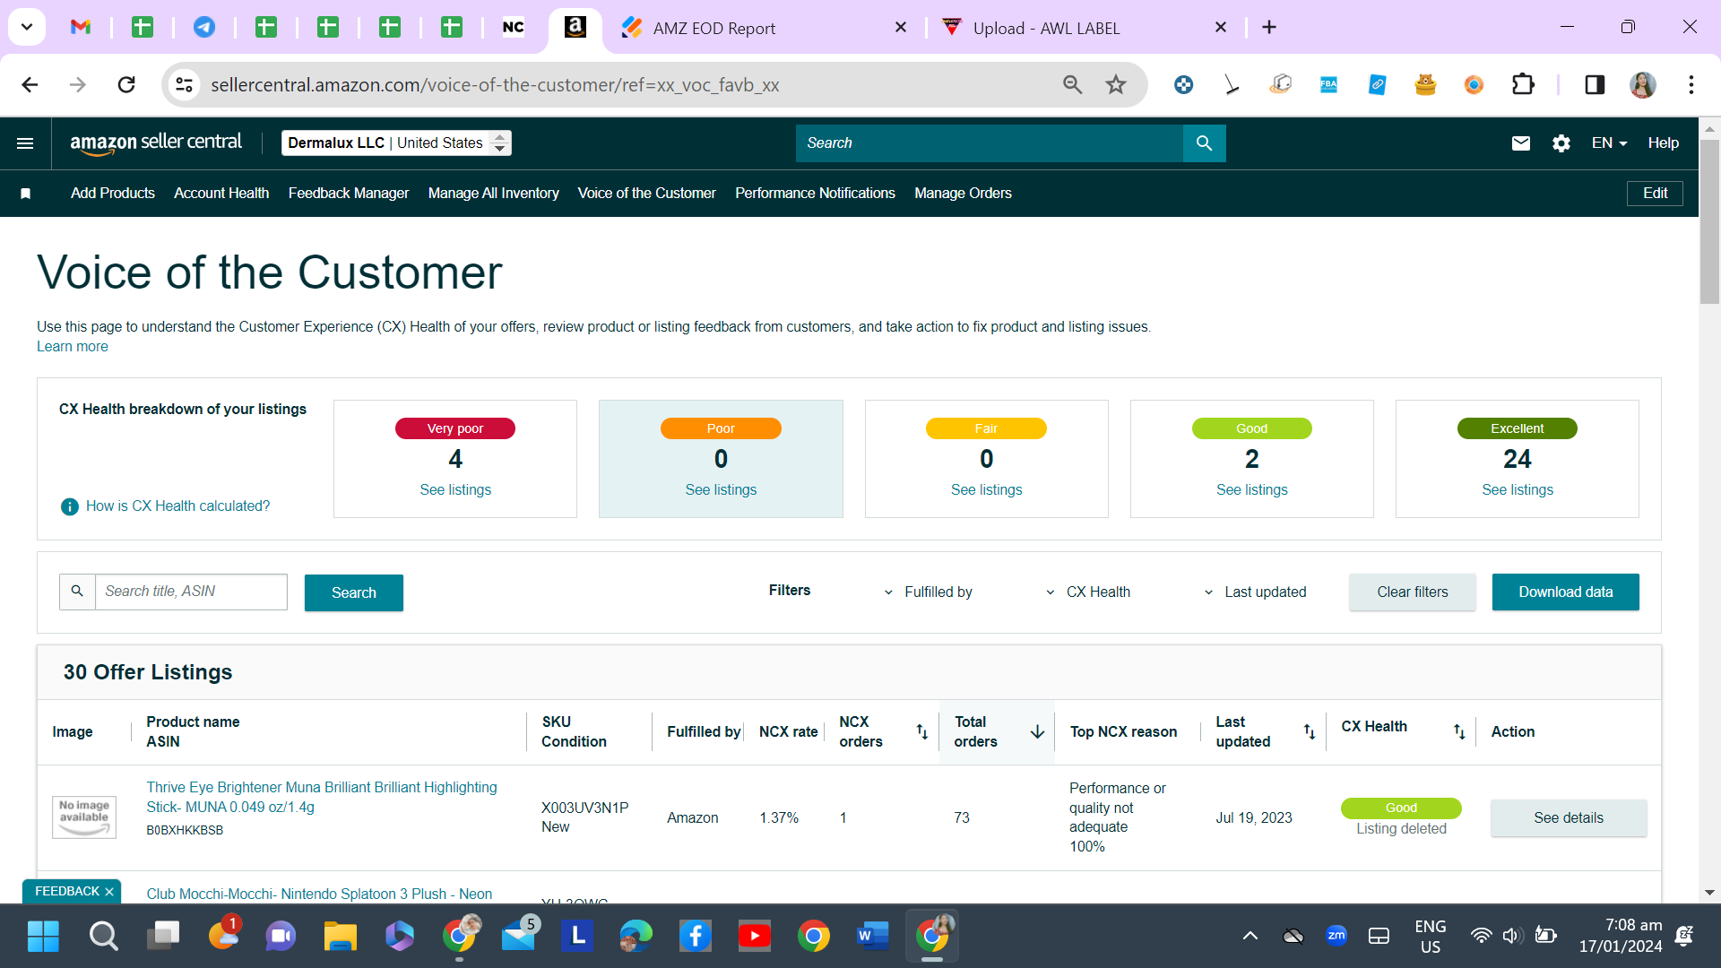
Task: Open the Seller Central hamburger menu
Action: [x=25, y=143]
